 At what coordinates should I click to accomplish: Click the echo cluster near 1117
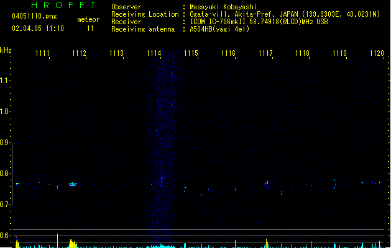tap(267, 185)
